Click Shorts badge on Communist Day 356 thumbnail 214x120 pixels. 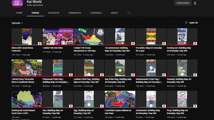[164, 106]
